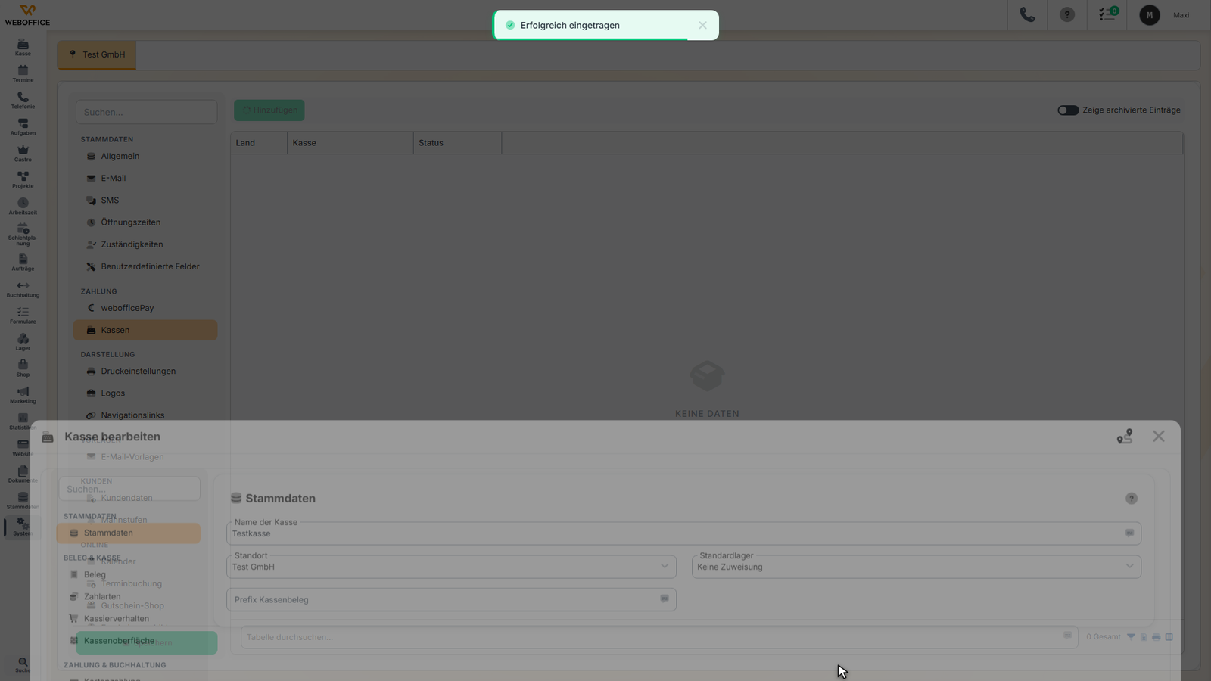Open the Shop module
The width and height of the screenshot is (1211, 681).
click(23, 368)
